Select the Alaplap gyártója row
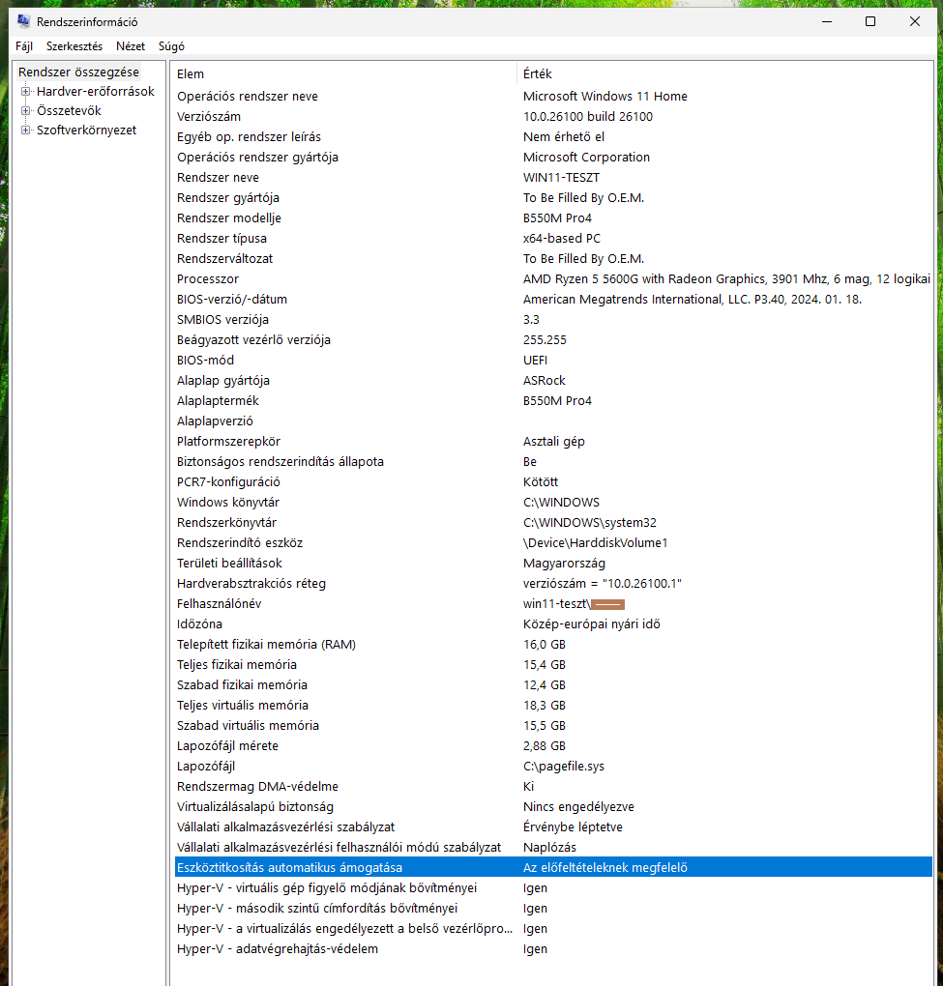This screenshot has height=986, width=943. [553, 381]
